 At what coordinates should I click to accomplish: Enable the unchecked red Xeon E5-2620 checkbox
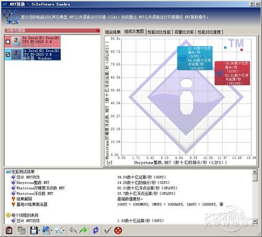pyautogui.click(x=8, y=42)
